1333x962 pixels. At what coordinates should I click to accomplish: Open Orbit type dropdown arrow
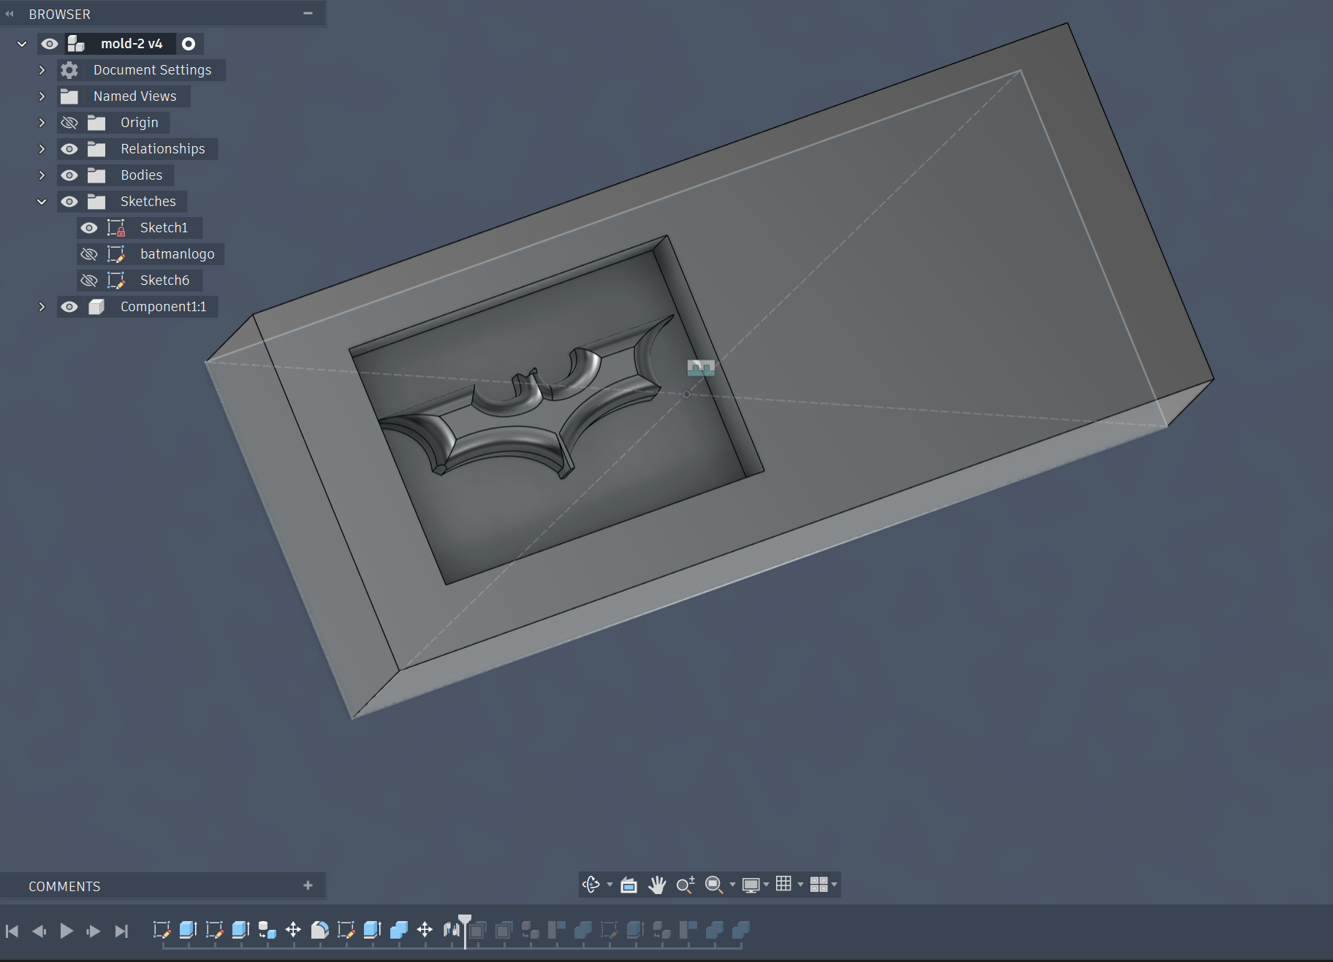(609, 885)
